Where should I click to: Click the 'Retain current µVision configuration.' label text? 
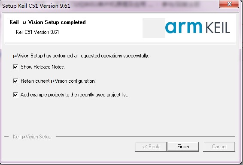(58, 81)
